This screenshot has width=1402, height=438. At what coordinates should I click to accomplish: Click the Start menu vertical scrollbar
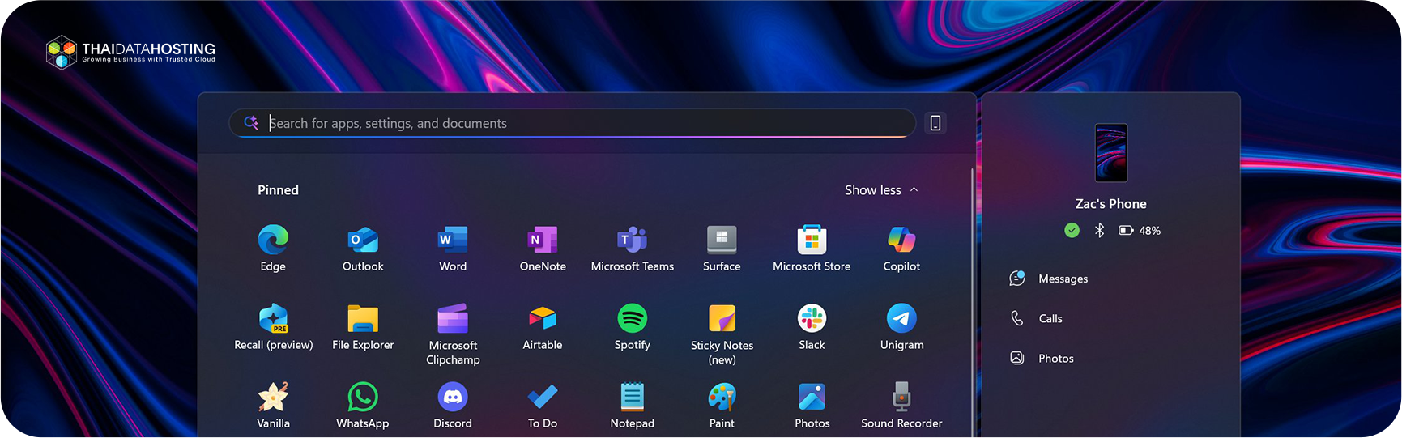tap(972, 303)
